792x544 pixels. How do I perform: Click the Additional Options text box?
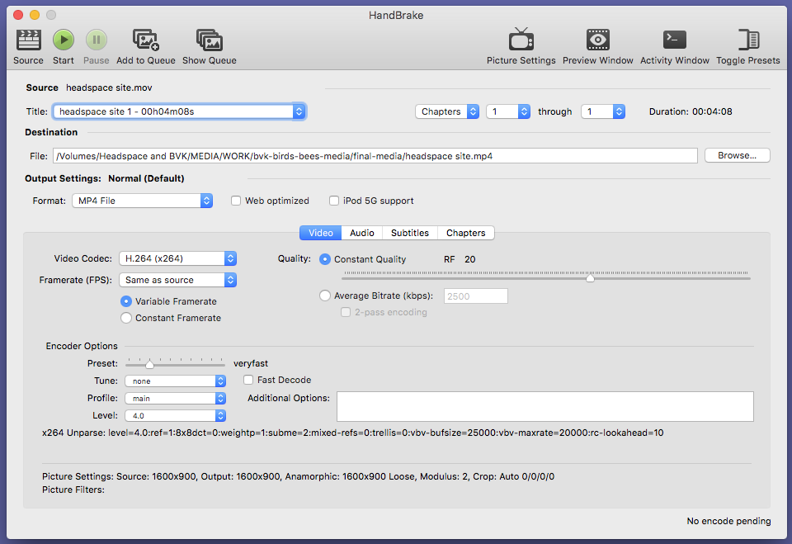pos(545,406)
